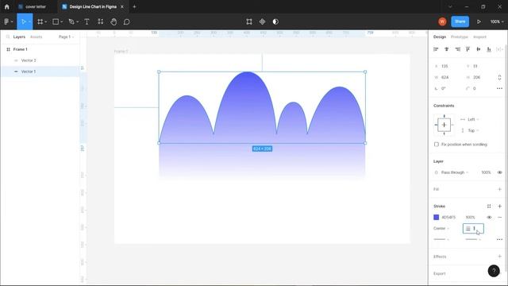Switch to the Prototype tab
Viewport: 508px width, 286px height.
460,37
